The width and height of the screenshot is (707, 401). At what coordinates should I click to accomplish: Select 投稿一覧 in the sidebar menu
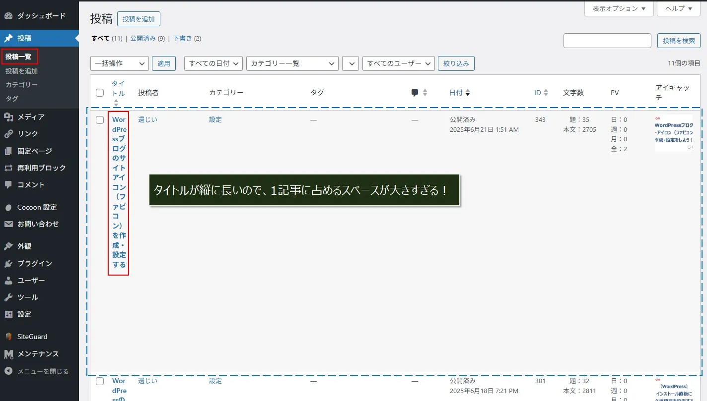click(x=19, y=57)
